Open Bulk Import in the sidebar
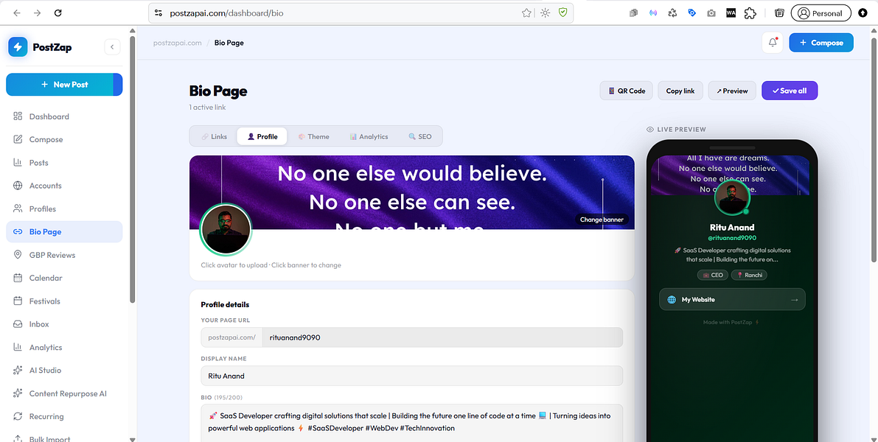The image size is (878, 442). pyautogui.click(x=64, y=438)
